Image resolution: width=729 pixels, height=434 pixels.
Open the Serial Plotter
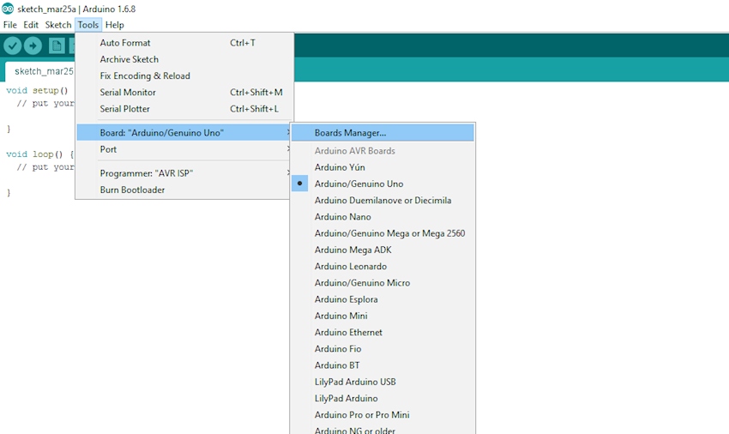(x=184, y=109)
